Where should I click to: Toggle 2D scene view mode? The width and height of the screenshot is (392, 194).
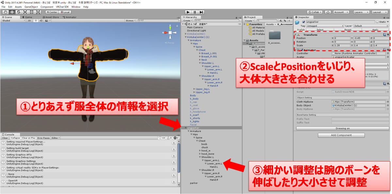29,21
